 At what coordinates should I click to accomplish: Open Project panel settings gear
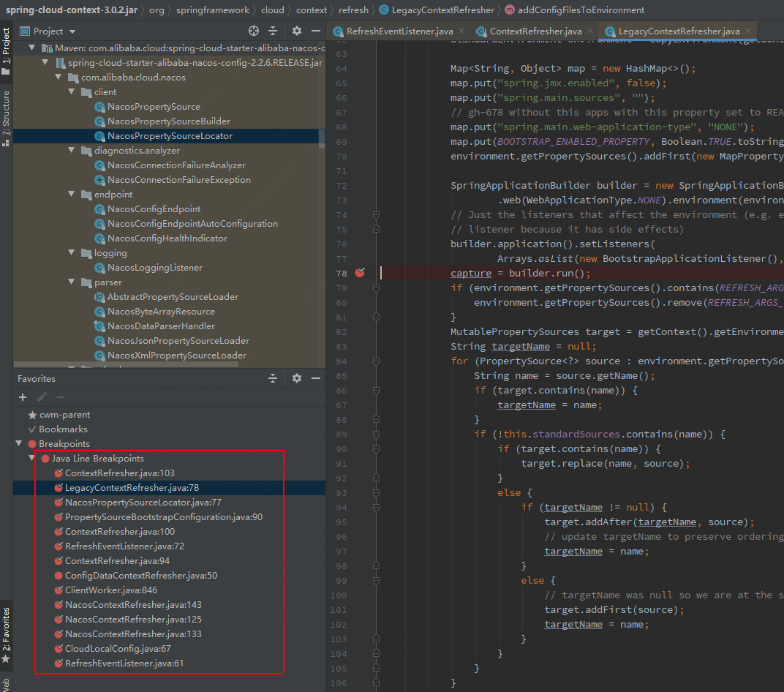pyautogui.click(x=296, y=31)
